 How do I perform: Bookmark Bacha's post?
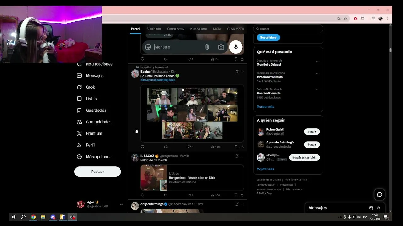pos(236,147)
